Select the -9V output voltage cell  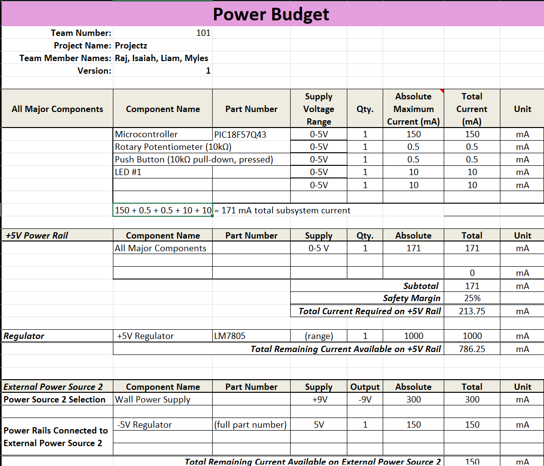[x=365, y=400]
